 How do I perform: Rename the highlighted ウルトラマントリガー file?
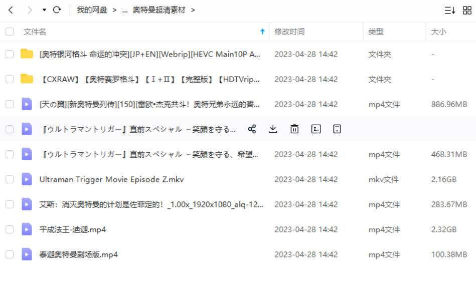[316, 129]
